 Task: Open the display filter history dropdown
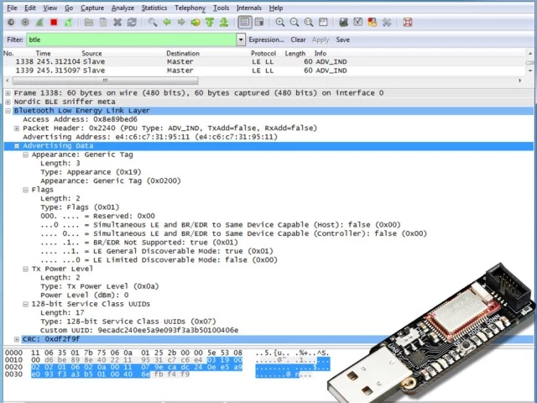click(x=241, y=39)
